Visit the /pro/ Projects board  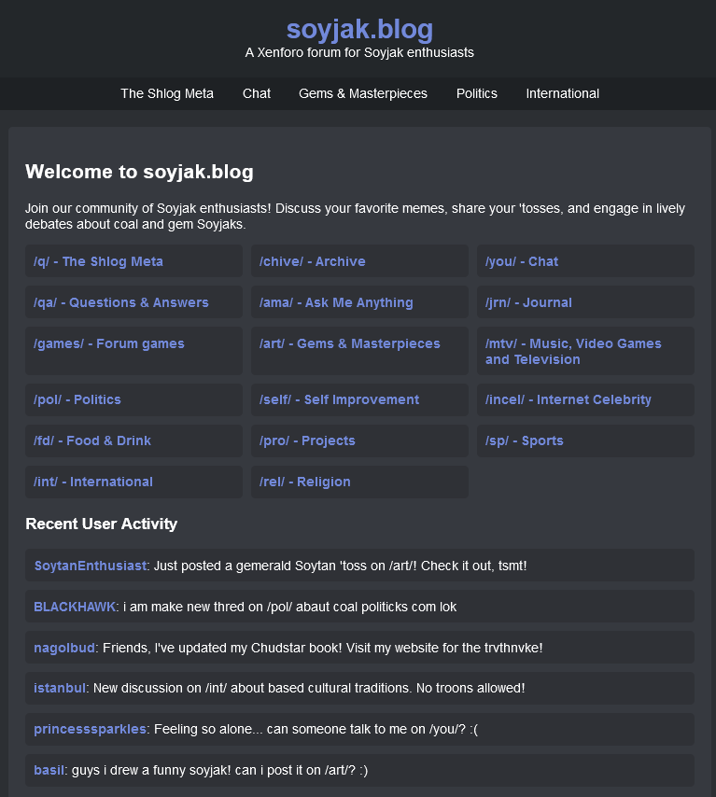[x=307, y=440]
